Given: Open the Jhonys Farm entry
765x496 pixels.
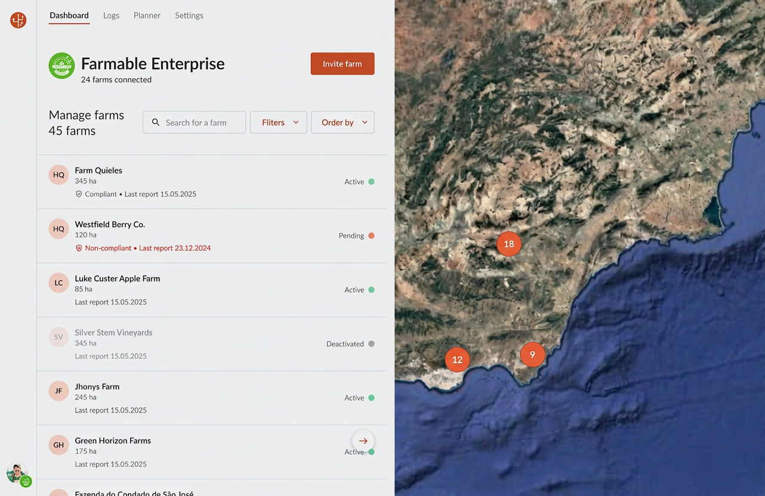Looking at the screenshot, I should (212, 398).
